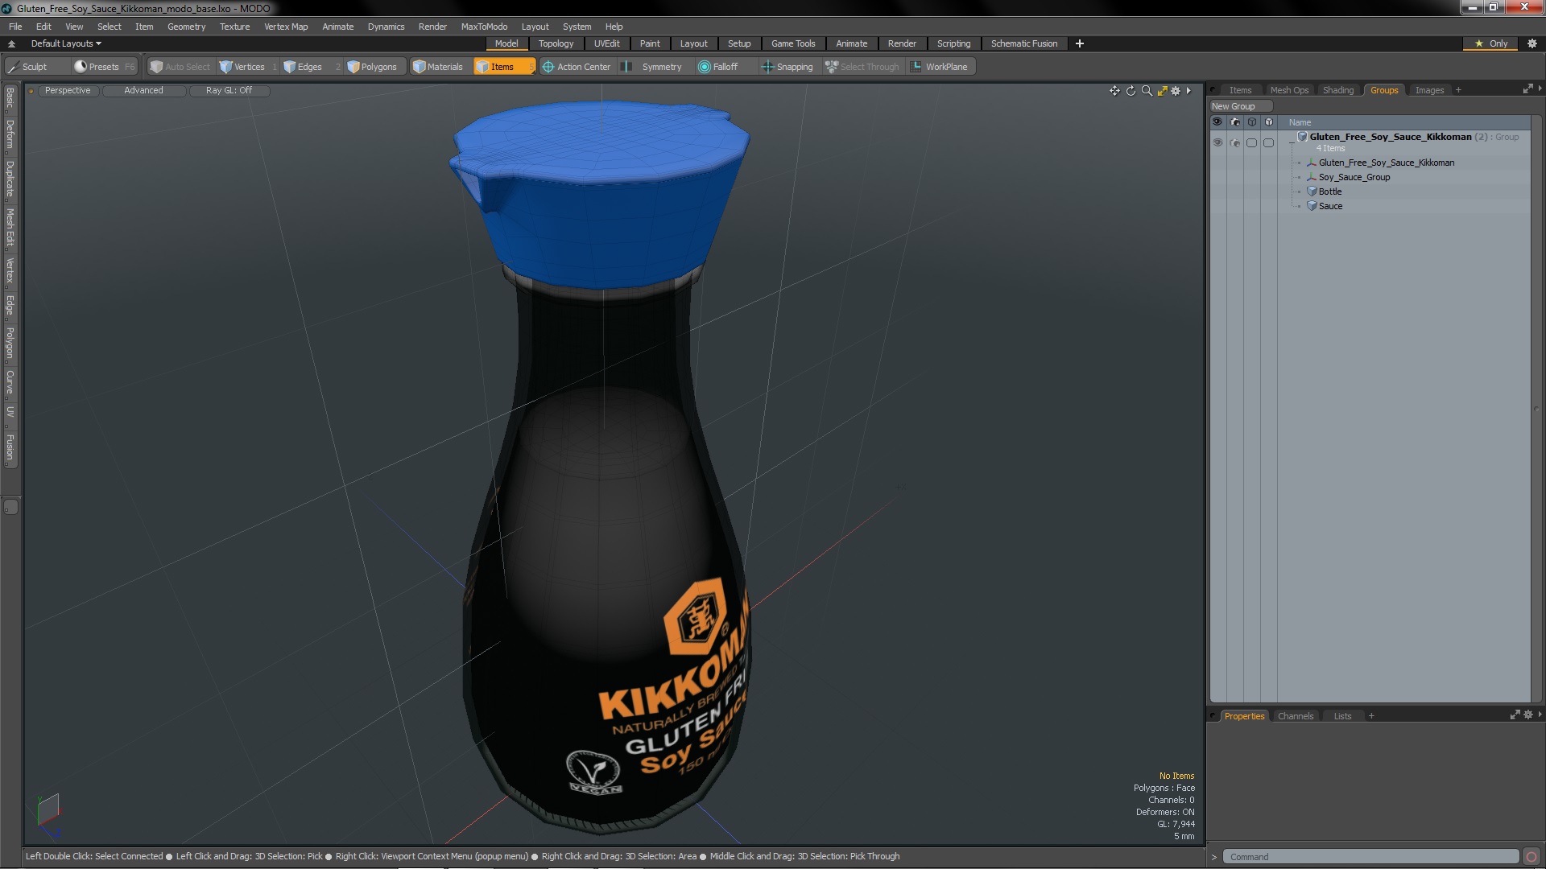This screenshot has height=869, width=1546.
Task: Click the New Group button
Action: click(1240, 106)
